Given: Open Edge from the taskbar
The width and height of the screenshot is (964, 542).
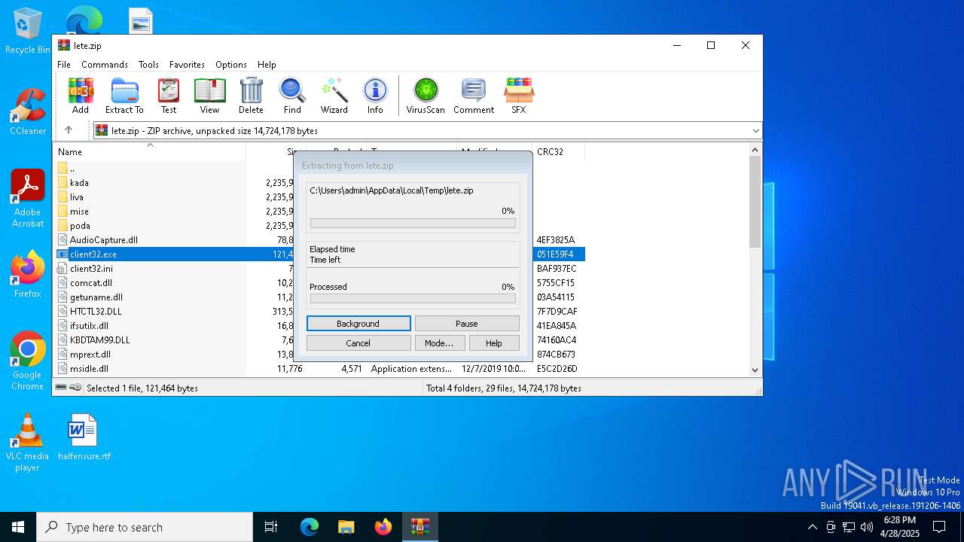Looking at the screenshot, I should (x=310, y=527).
